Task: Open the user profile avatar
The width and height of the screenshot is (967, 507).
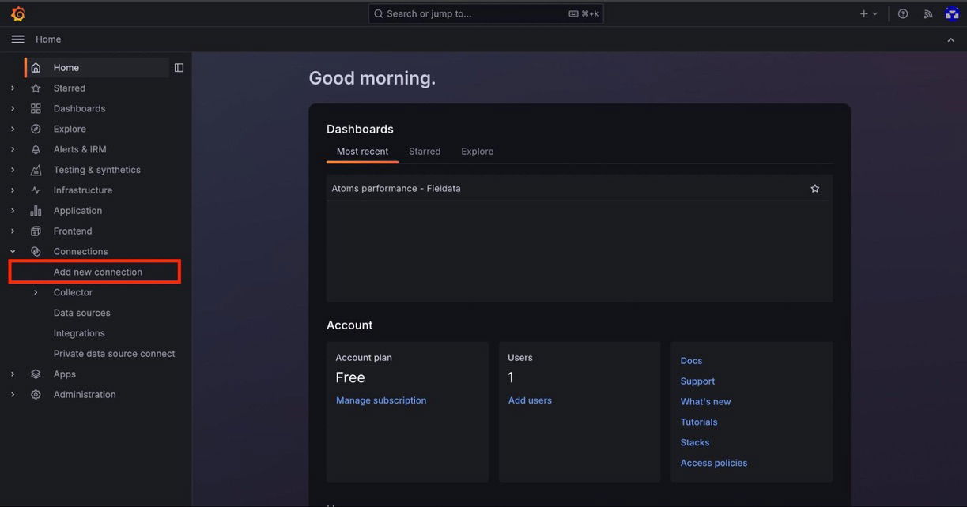Action: (952, 13)
